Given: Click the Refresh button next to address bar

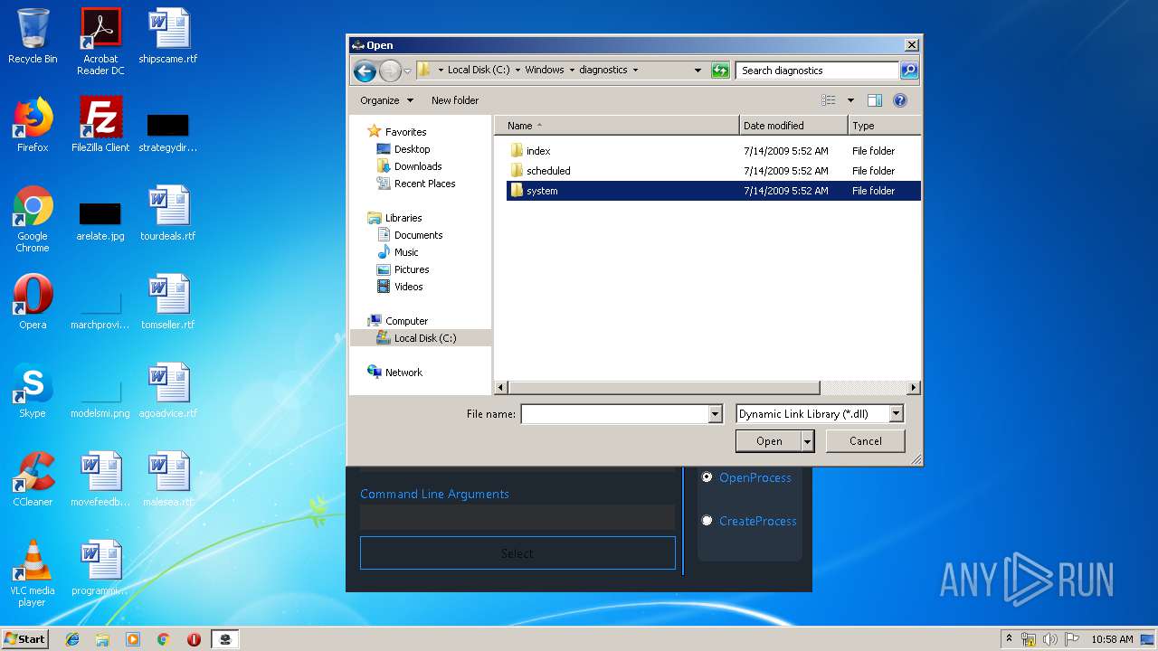Looking at the screenshot, I should click(x=720, y=71).
